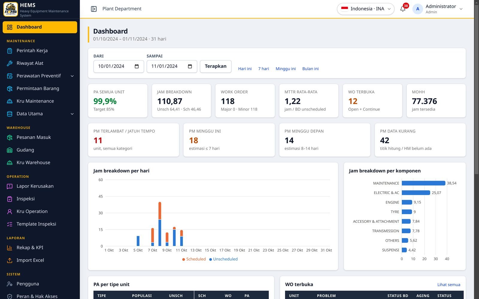Toggle Unscheduled series in chart legend
Image resolution: width=479 pixels, height=299 pixels.
point(223,259)
